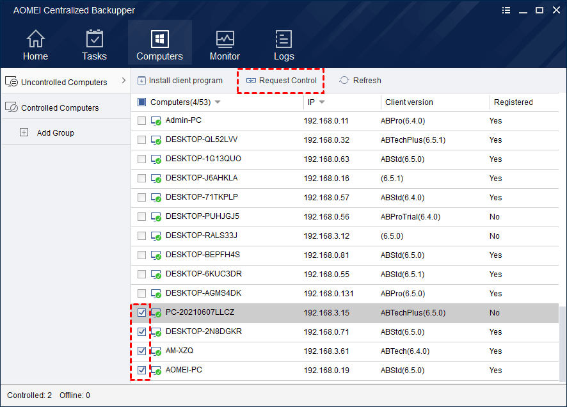This screenshot has height=407, width=567.
Task: Check the DESKTOP-6KUC3DR checkbox
Action: [142, 274]
